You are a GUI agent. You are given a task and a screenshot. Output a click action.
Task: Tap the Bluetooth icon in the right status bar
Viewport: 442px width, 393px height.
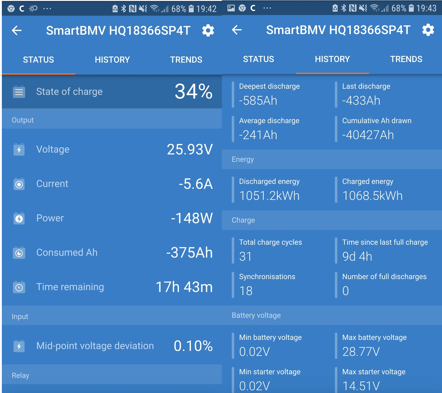click(x=343, y=8)
